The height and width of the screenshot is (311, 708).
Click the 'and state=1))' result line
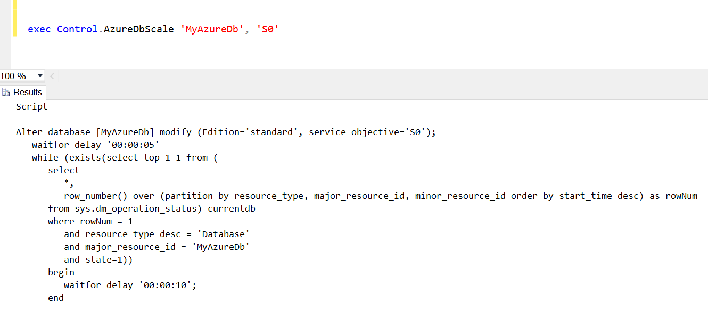tap(98, 259)
